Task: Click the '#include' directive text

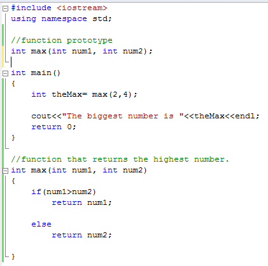Action: tap(31, 8)
